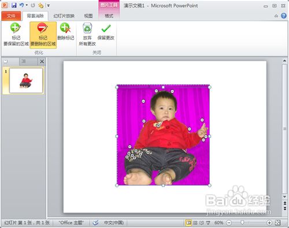Switch to the 背景消除 tab
The image size is (289, 228).
[x=35, y=16]
